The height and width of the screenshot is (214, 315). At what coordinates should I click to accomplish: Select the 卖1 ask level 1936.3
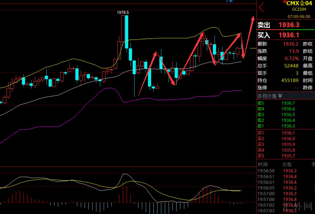click(x=288, y=126)
